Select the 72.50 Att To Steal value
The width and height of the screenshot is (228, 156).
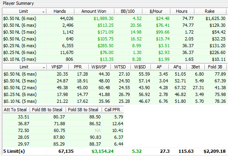pyautogui.click(x=24, y=130)
